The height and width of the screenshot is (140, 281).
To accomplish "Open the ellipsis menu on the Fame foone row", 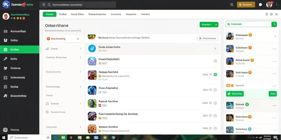I will pyautogui.click(x=274, y=61).
